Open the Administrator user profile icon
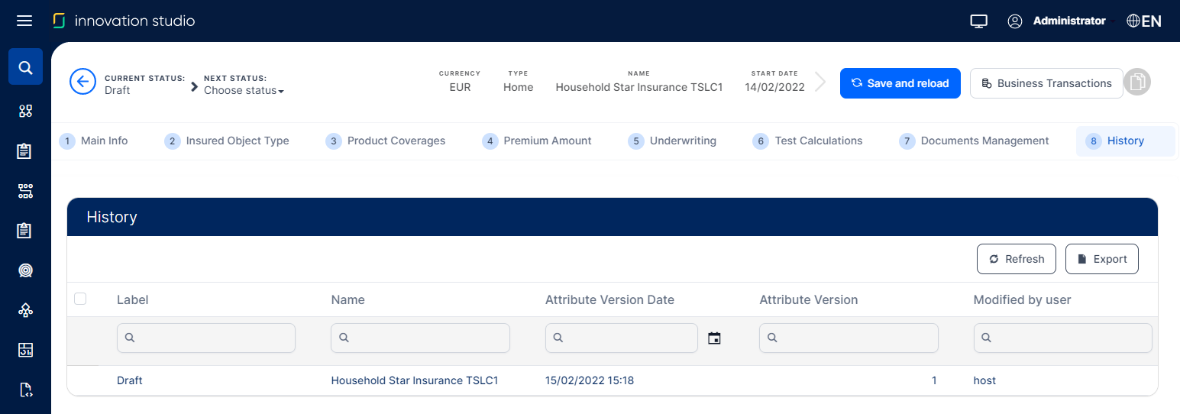The width and height of the screenshot is (1180, 414). click(x=1015, y=21)
